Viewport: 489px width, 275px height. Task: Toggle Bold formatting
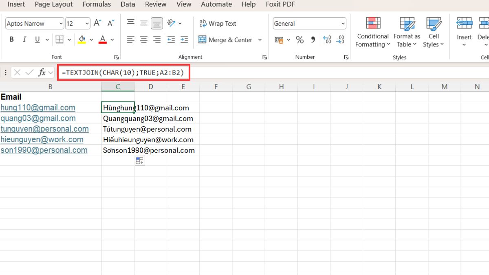(x=11, y=40)
